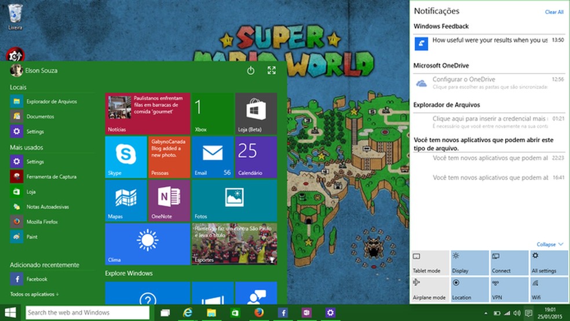Click the volume speaker tray icon
The height and width of the screenshot is (321, 570).
tap(517, 313)
